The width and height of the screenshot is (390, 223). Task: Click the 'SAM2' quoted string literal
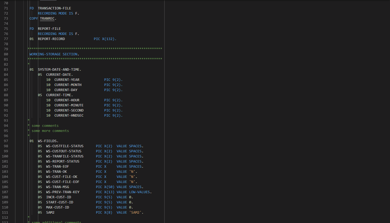click(x=135, y=213)
